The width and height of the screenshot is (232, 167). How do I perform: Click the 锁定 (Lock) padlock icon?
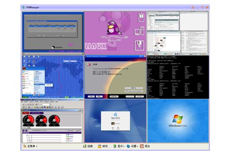tap(99, 146)
